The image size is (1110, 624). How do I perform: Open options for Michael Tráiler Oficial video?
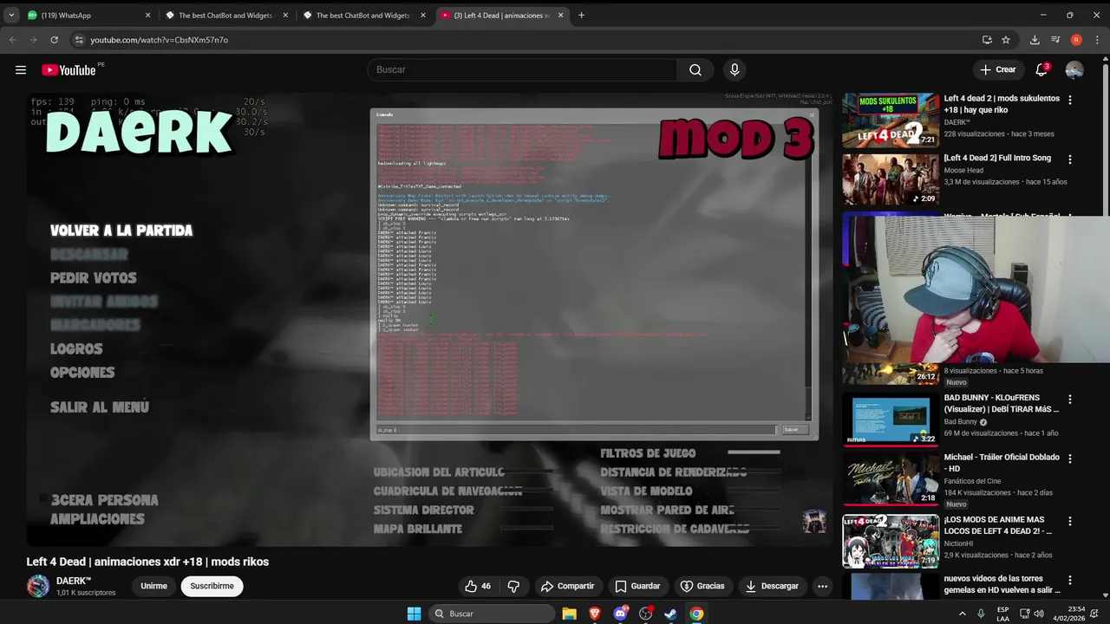pos(1069,458)
